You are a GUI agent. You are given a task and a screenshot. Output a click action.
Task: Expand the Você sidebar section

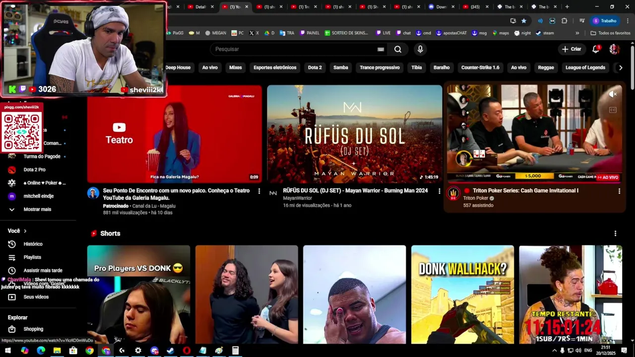coord(17,231)
